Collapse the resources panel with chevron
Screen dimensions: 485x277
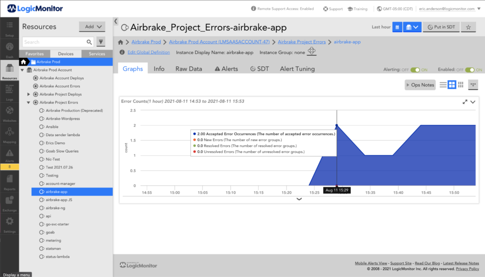coord(116,21)
